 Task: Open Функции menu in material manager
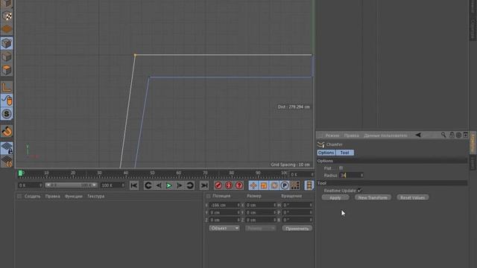(x=74, y=197)
